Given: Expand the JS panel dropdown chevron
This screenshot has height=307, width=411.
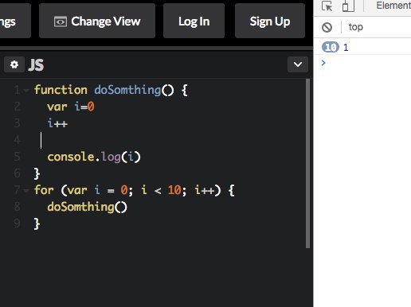Looking at the screenshot, I should coord(298,64).
